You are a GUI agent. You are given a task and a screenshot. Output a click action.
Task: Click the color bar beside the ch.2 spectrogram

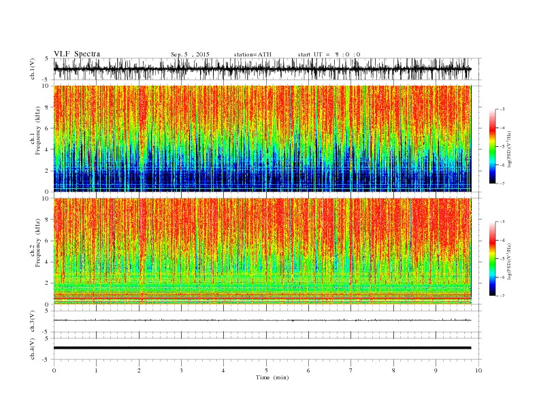pyautogui.click(x=492, y=259)
